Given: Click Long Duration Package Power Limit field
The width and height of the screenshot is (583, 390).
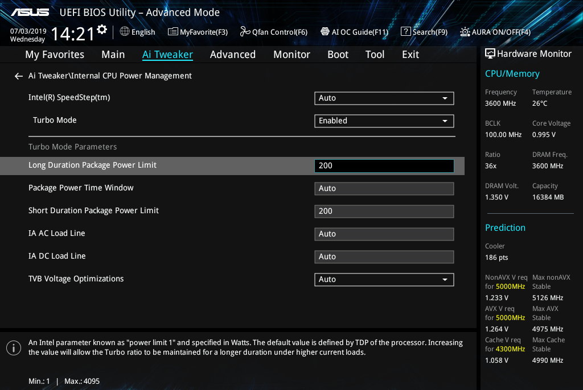Looking at the screenshot, I should tap(384, 165).
